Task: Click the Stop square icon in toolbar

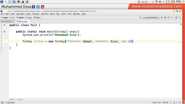Action: tap(172, 17)
